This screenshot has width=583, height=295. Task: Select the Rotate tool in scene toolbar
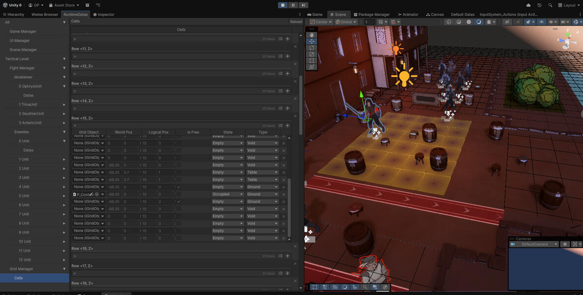(311, 48)
